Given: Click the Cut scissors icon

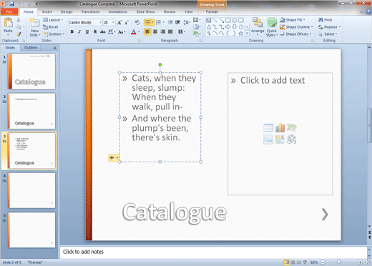Looking at the screenshot, I should 19,20.
